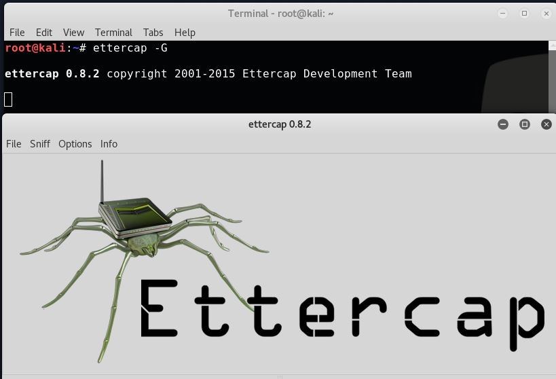The height and width of the screenshot is (379, 556).
Task: Open the ettercap File menu
Action: point(14,144)
